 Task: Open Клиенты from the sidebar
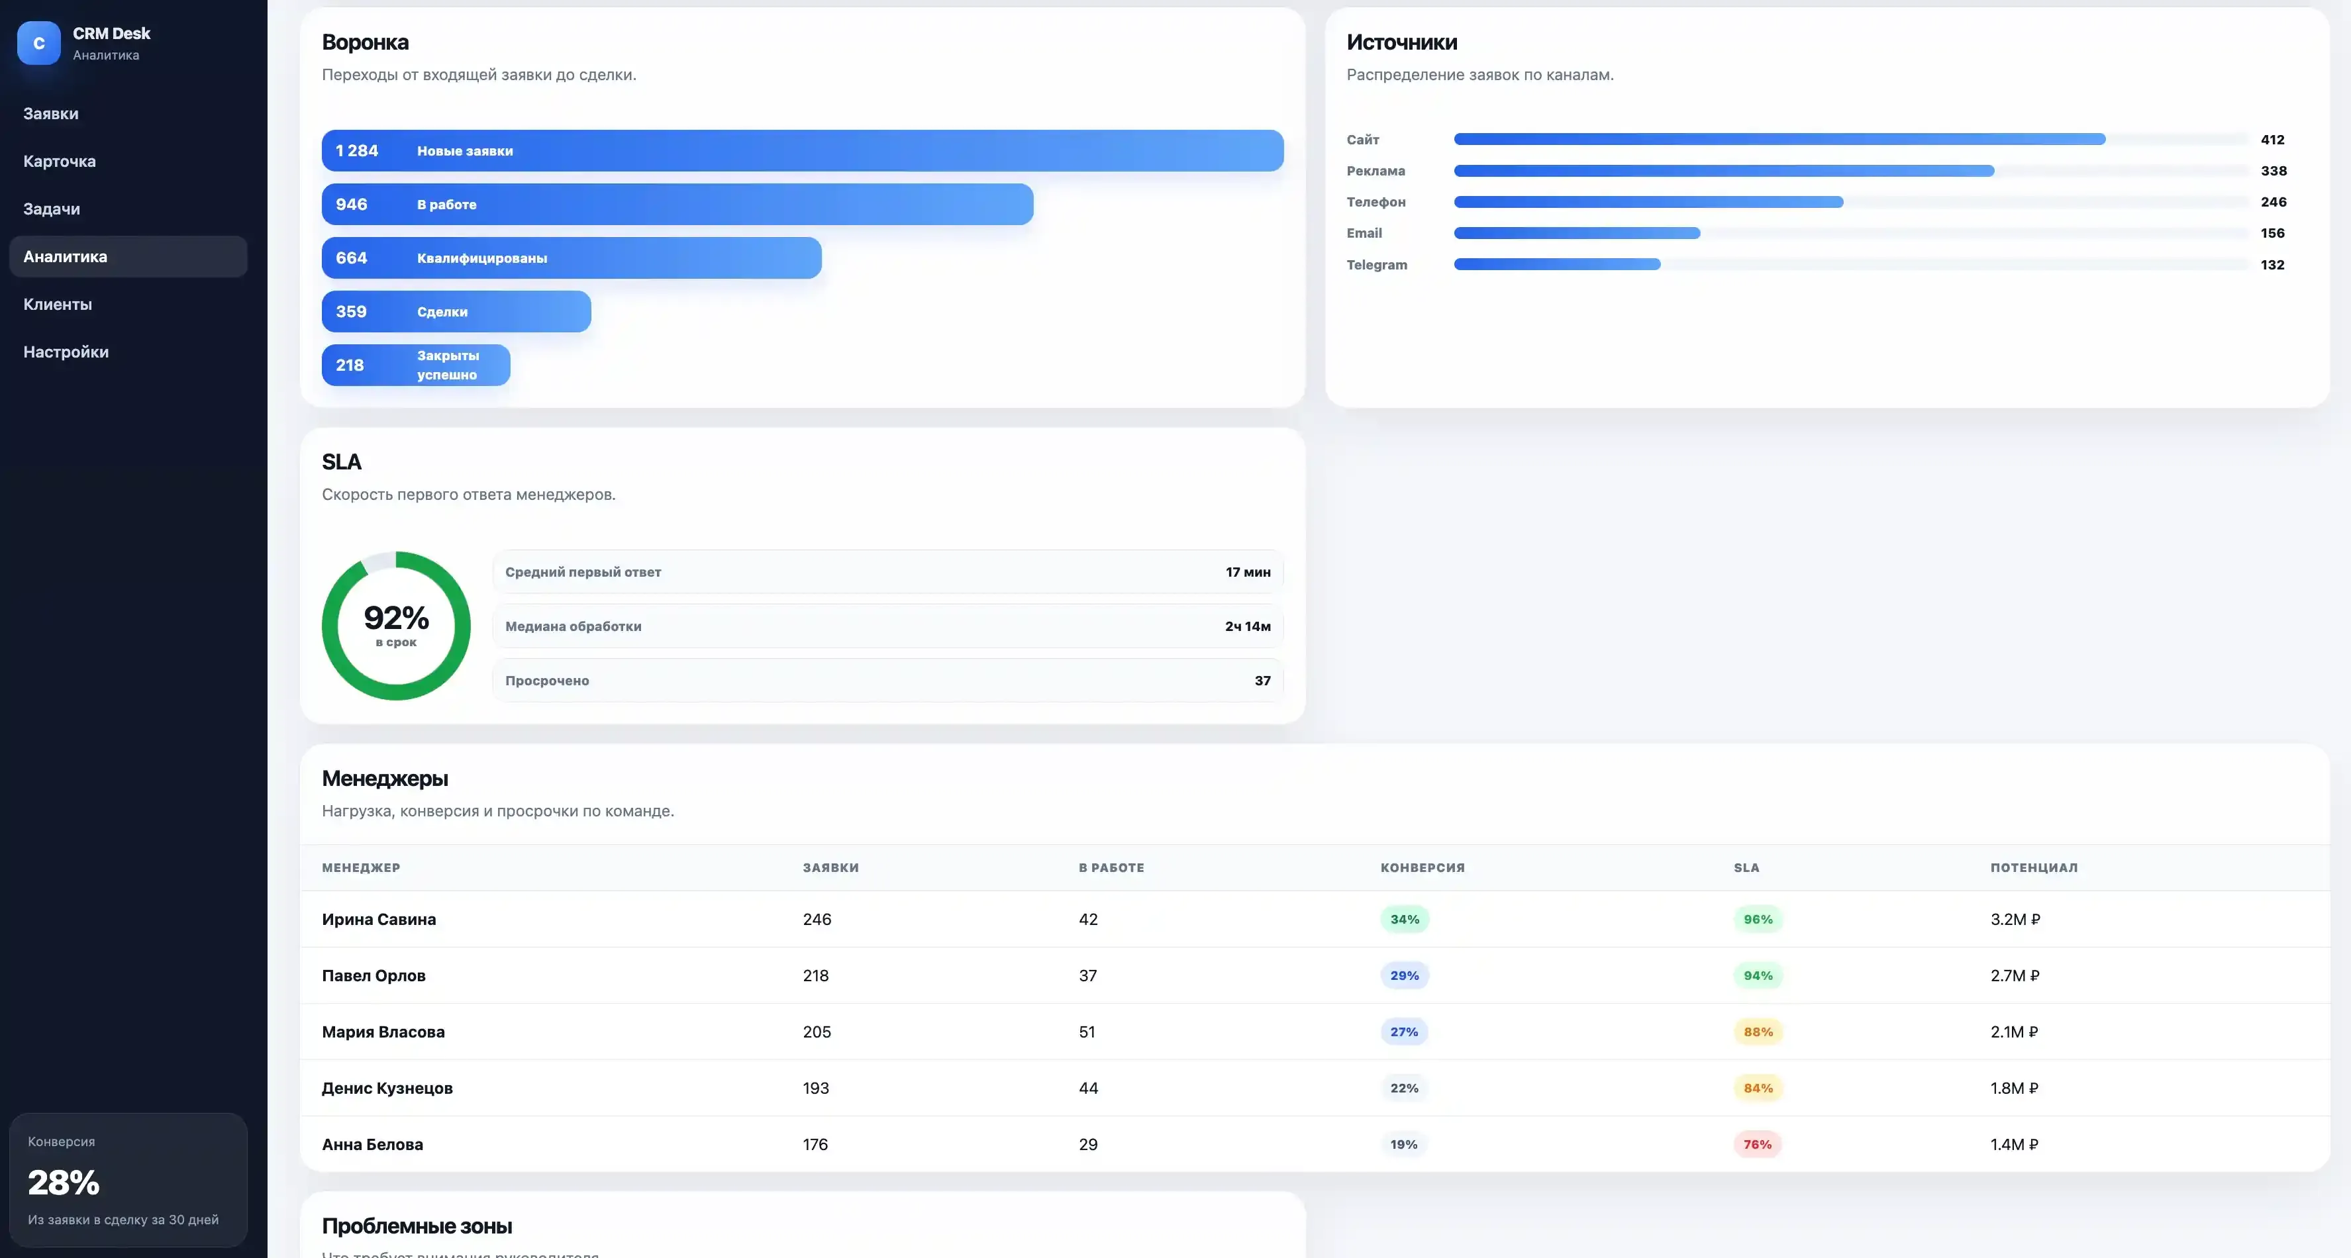pos(128,305)
